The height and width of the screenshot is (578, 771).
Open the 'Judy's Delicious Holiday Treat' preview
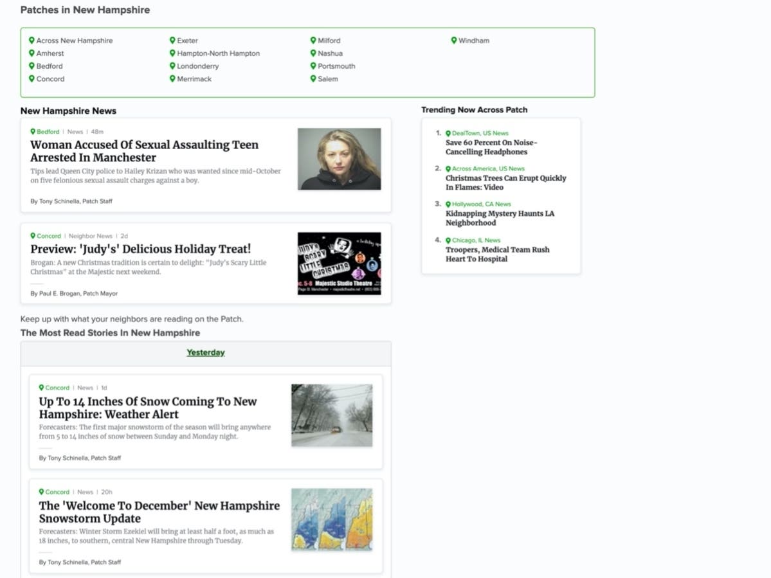(x=140, y=248)
